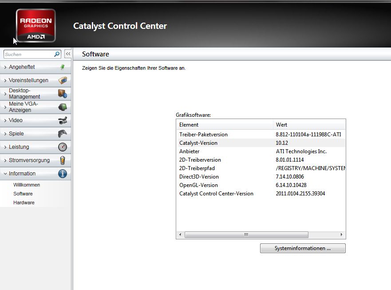This screenshot has width=391, height=290.
Task: Expand the Desktop-Management section chevron
Action: click(x=5, y=94)
